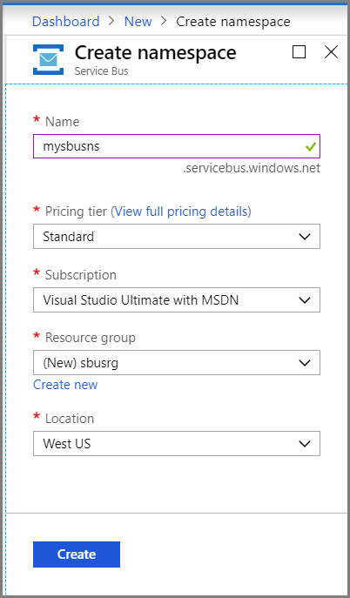Select the Standard pricing tier box
The width and height of the screenshot is (350, 598).
[177, 237]
